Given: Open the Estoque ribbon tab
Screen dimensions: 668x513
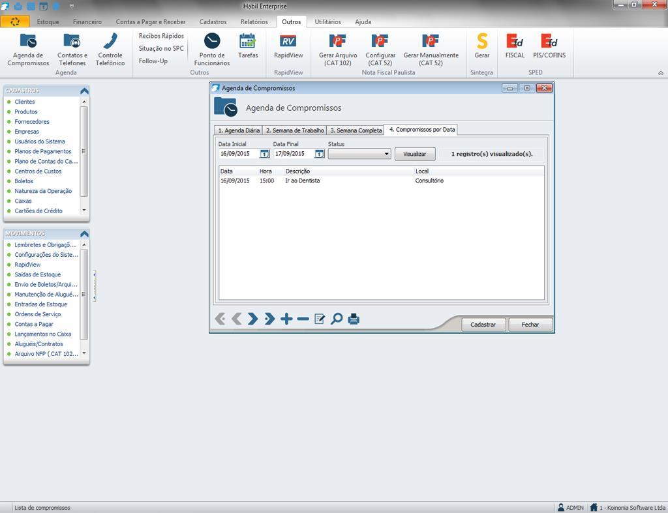Looking at the screenshot, I should pyautogui.click(x=48, y=22).
